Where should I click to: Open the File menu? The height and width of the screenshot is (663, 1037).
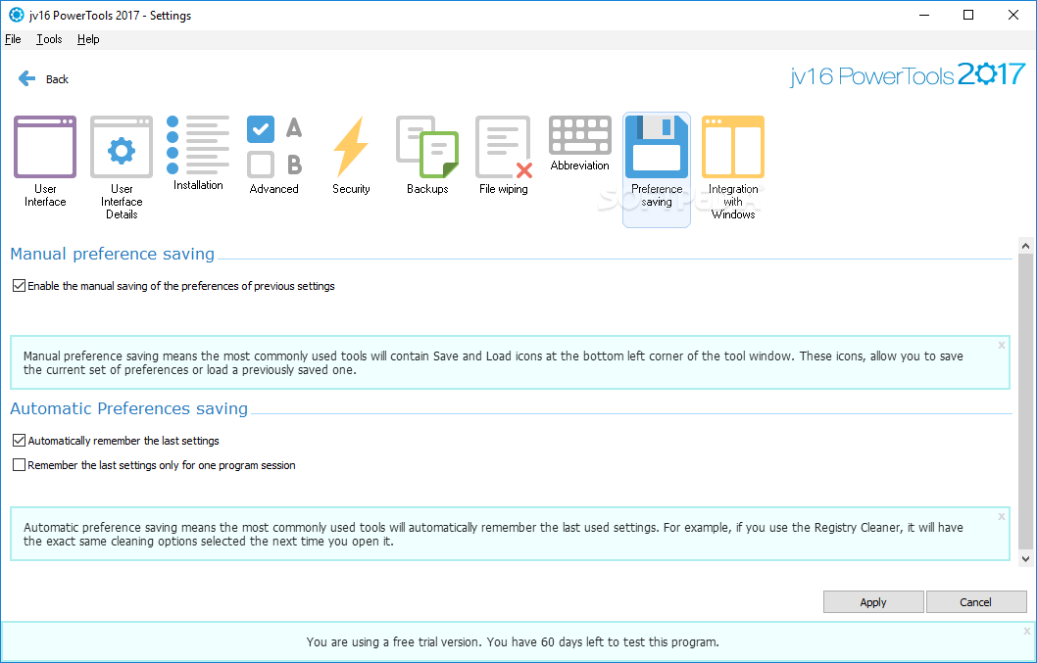13,39
